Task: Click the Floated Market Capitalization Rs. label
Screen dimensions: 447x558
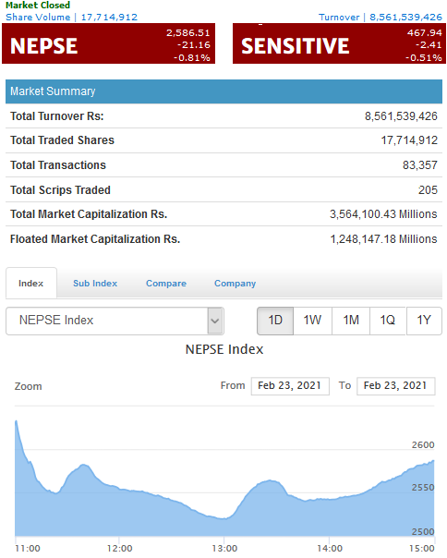Action: coord(95,239)
